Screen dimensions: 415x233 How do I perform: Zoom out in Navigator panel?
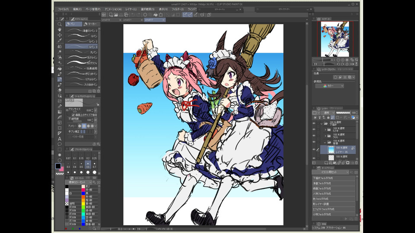(x=338, y=60)
